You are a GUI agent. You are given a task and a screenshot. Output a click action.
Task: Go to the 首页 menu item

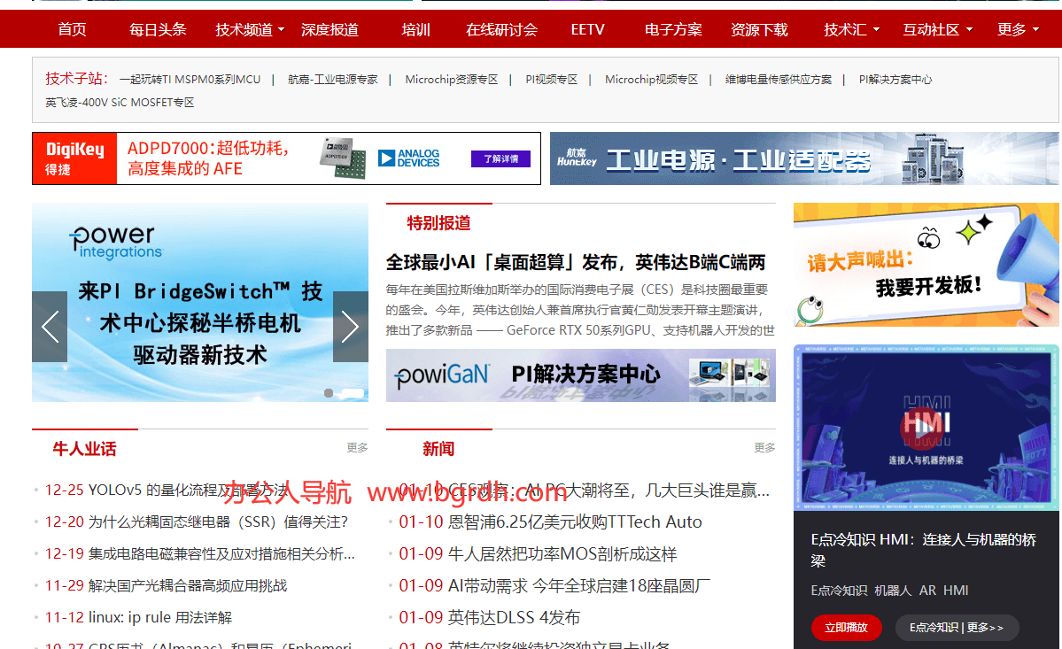pyautogui.click(x=71, y=28)
